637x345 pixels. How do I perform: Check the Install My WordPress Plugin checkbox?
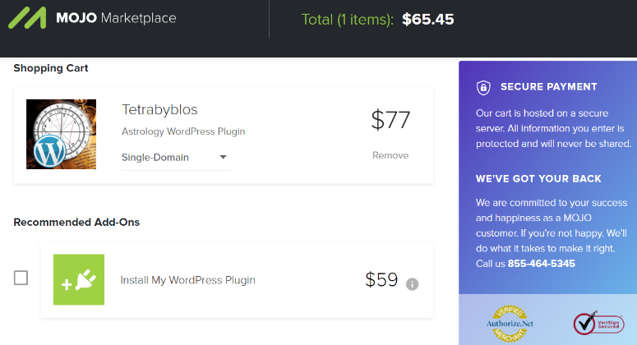coord(21,278)
